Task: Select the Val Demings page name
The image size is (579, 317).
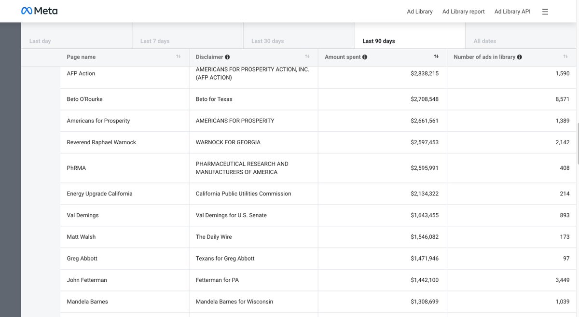Action: [x=83, y=215]
